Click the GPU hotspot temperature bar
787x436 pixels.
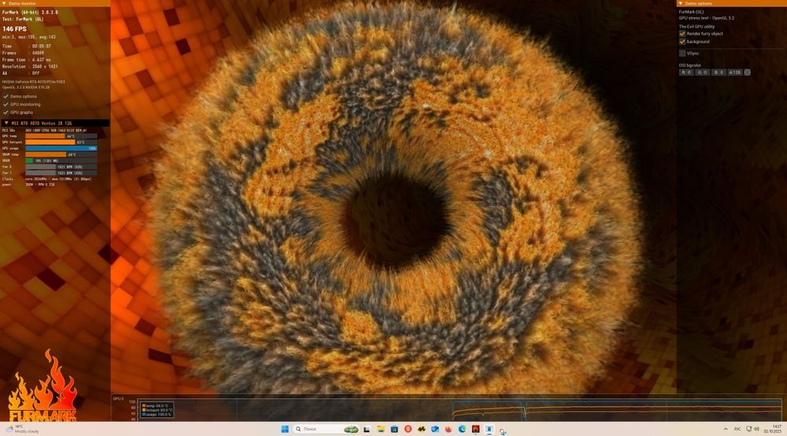[x=50, y=142]
